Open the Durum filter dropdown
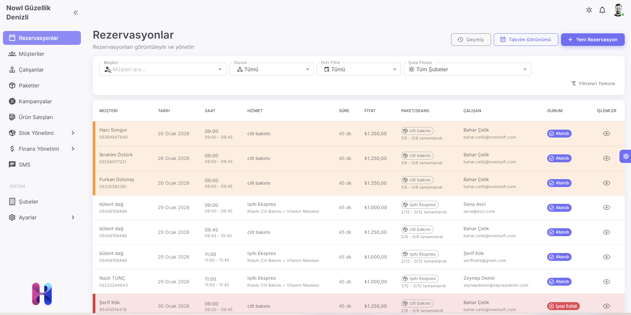 [x=271, y=69]
